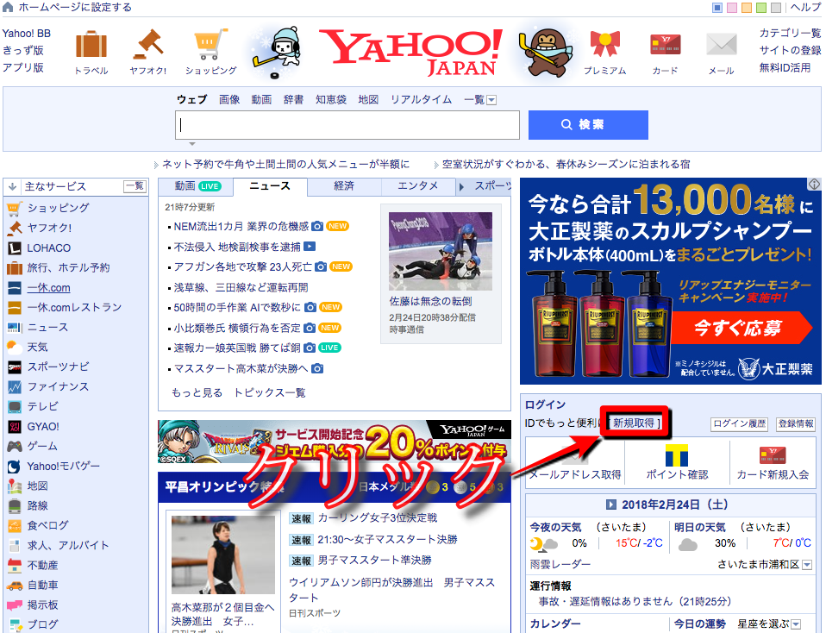Click the arrow icon beside 2018年2月24日
Viewport: 826px width, 633px height.
(610, 505)
